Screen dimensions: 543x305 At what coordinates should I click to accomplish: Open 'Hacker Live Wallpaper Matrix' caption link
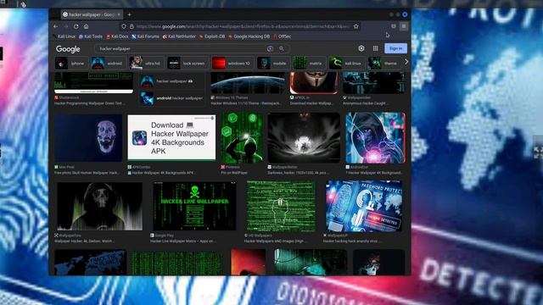[183, 241]
